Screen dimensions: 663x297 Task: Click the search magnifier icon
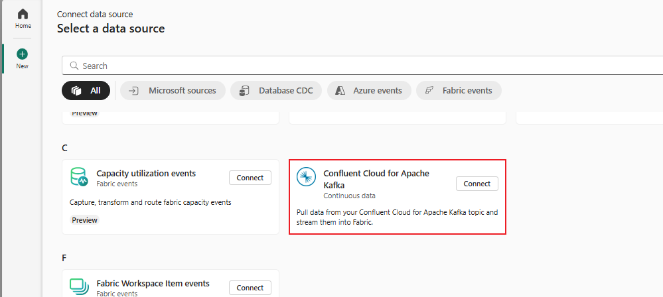pyautogui.click(x=74, y=66)
